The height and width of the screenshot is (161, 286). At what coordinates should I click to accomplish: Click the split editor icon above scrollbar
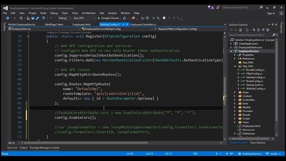click(225, 33)
